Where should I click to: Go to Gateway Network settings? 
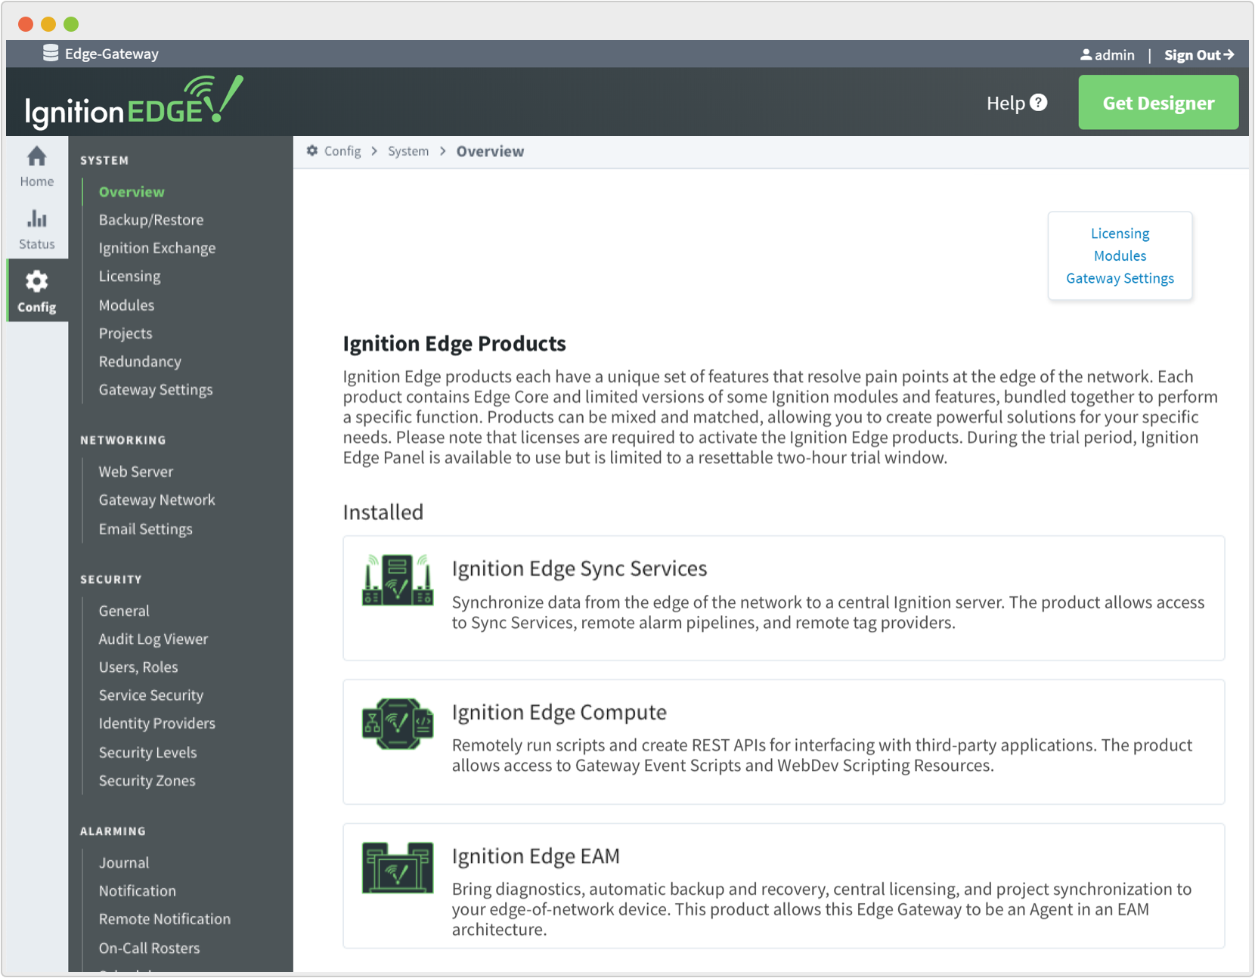[156, 500]
